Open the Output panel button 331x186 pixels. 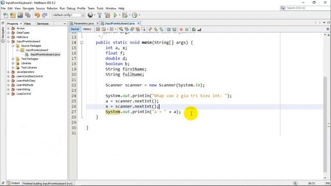pyautogui.click(x=13, y=183)
